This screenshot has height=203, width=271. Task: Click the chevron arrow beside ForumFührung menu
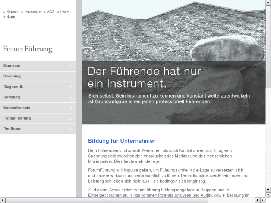pos(71,118)
